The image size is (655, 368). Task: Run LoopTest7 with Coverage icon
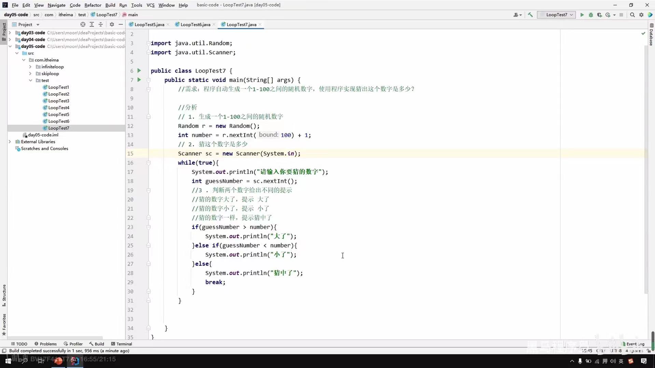coord(600,15)
